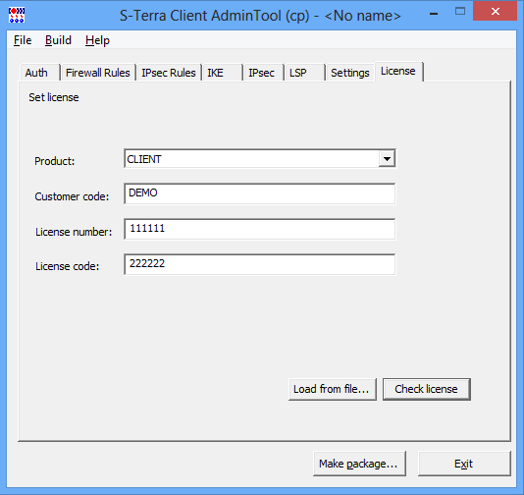Click the Customer code field containing DEMO
Screen dimensions: 524x495
260,193
